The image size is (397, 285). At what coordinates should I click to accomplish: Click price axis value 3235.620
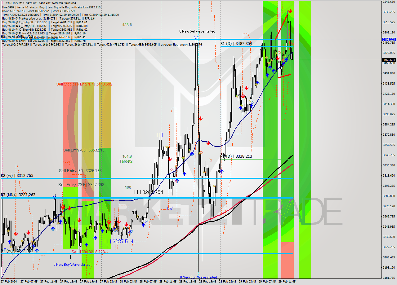(389, 237)
